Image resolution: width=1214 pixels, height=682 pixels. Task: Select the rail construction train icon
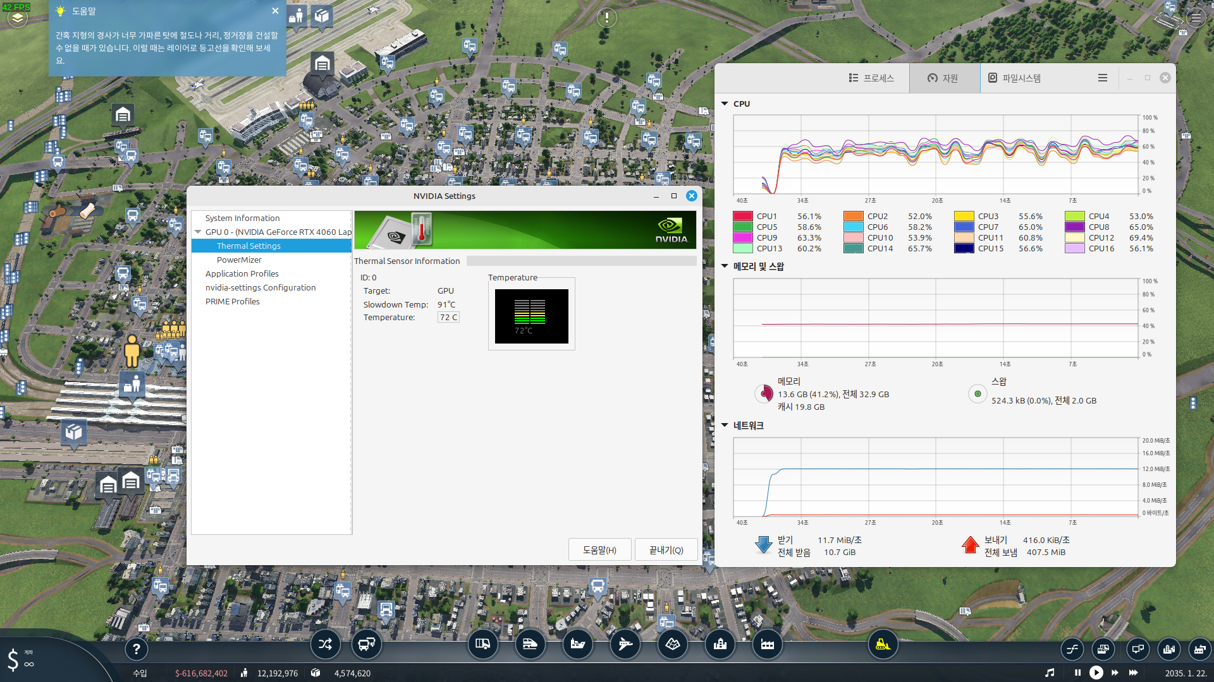click(x=530, y=644)
